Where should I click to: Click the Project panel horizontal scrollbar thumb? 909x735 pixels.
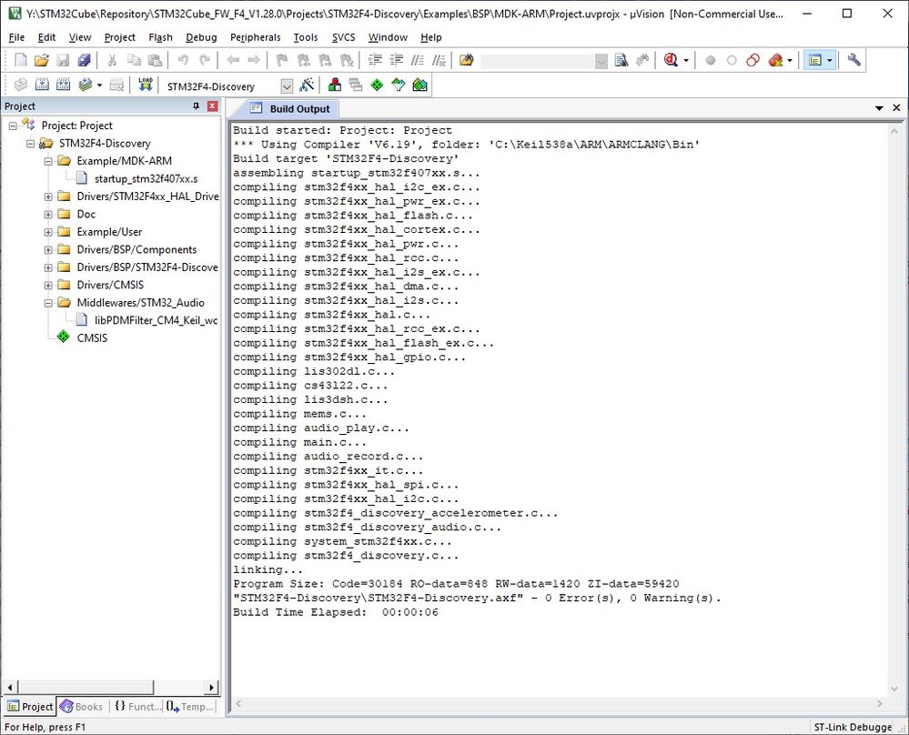coord(85,687)
